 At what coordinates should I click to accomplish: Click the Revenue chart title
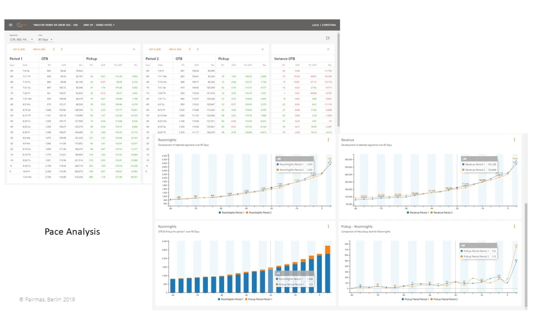347,140
